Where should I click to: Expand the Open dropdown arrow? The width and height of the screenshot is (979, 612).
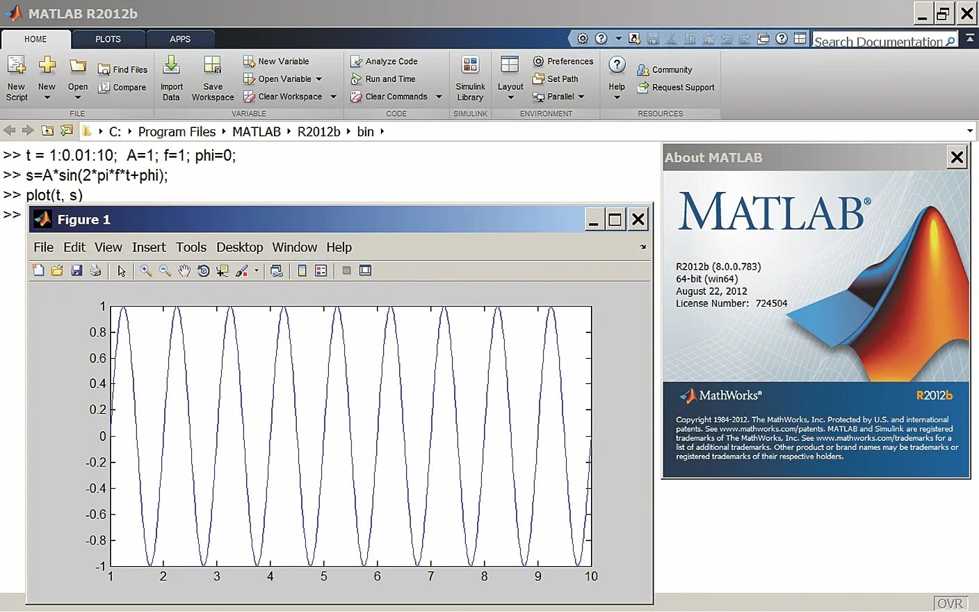pyautogui.click(x=78, y=97)
